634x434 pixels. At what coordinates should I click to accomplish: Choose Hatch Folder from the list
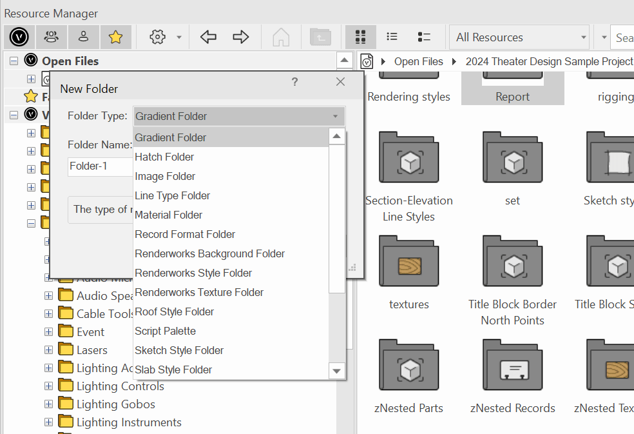click(x=231, y=157)
